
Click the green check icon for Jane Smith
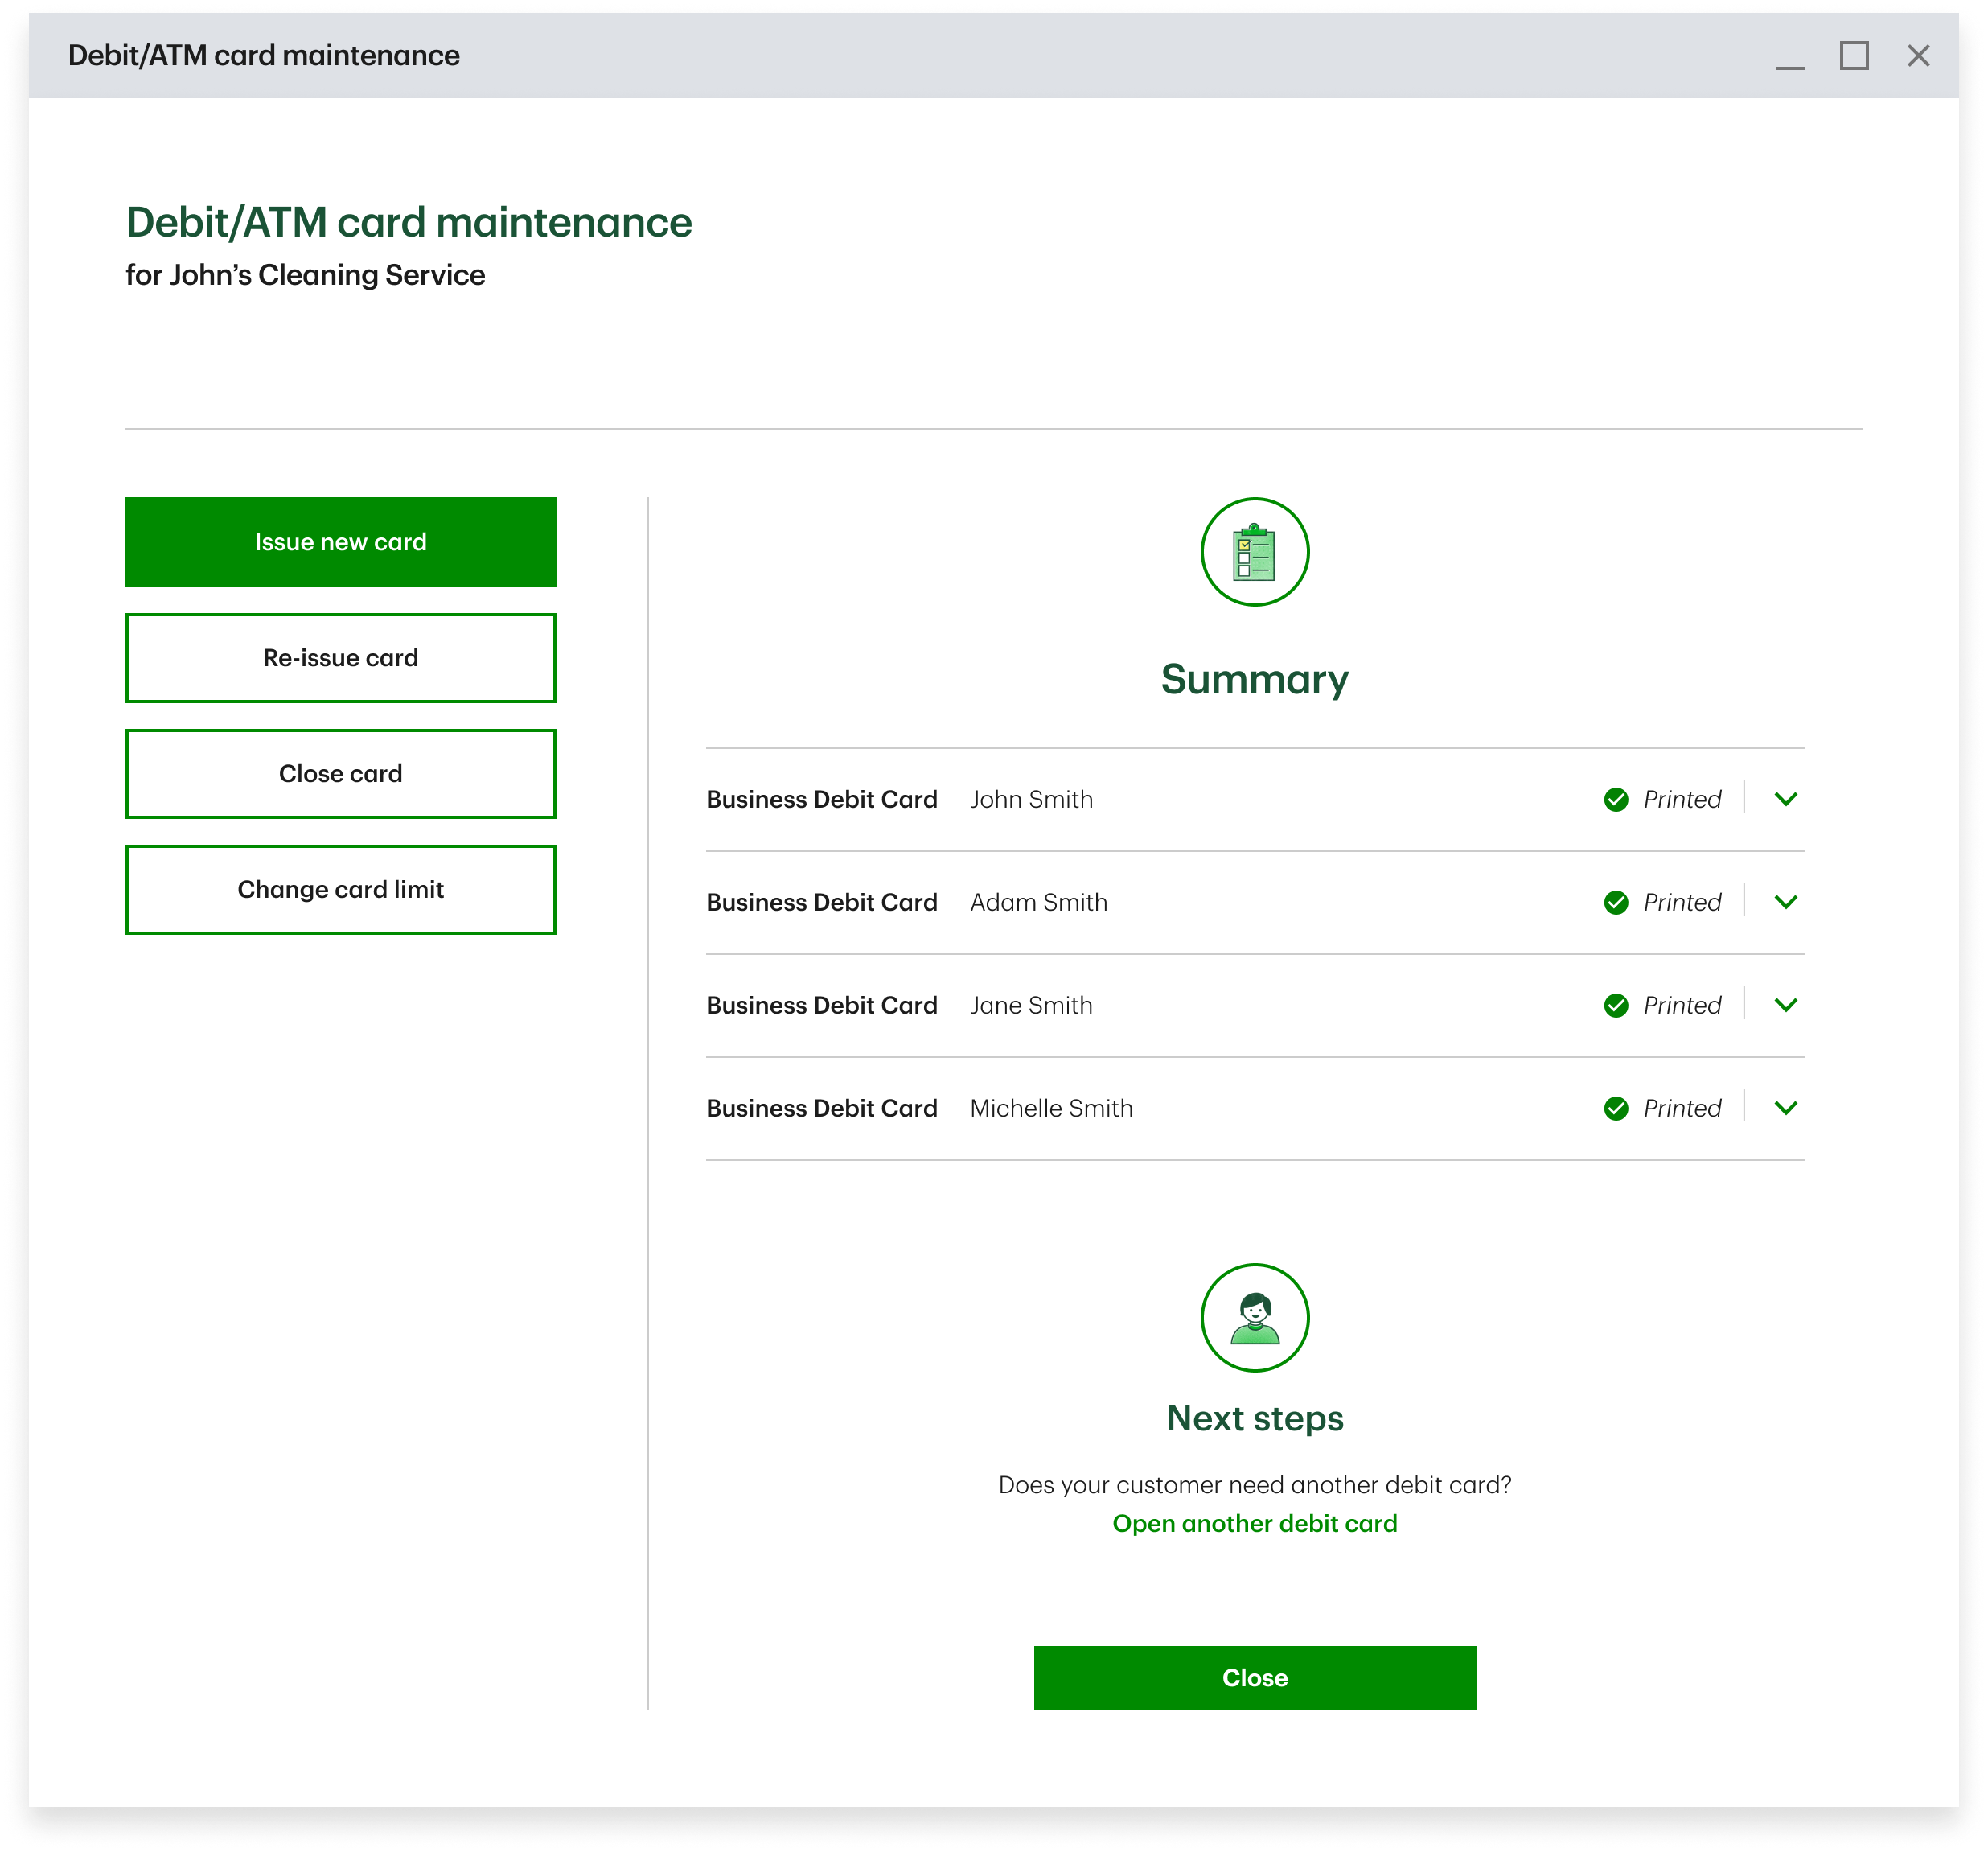(1615, 1006)
